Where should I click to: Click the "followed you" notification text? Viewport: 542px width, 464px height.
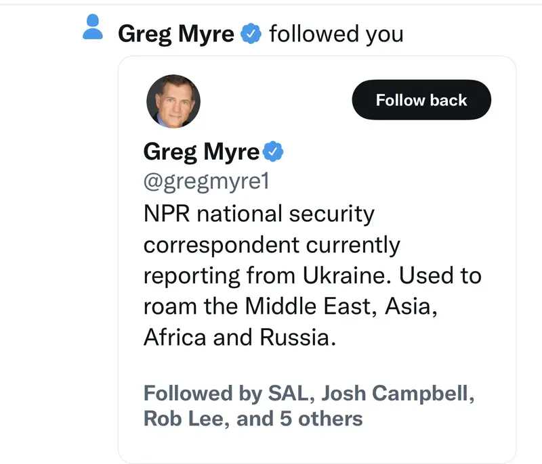pos(336,34)
